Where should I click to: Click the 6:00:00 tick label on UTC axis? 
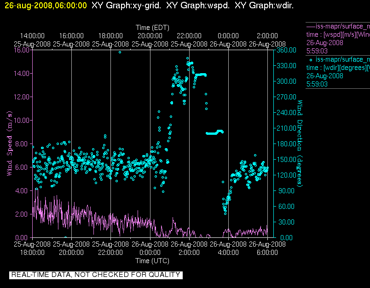tap(267, 253)
